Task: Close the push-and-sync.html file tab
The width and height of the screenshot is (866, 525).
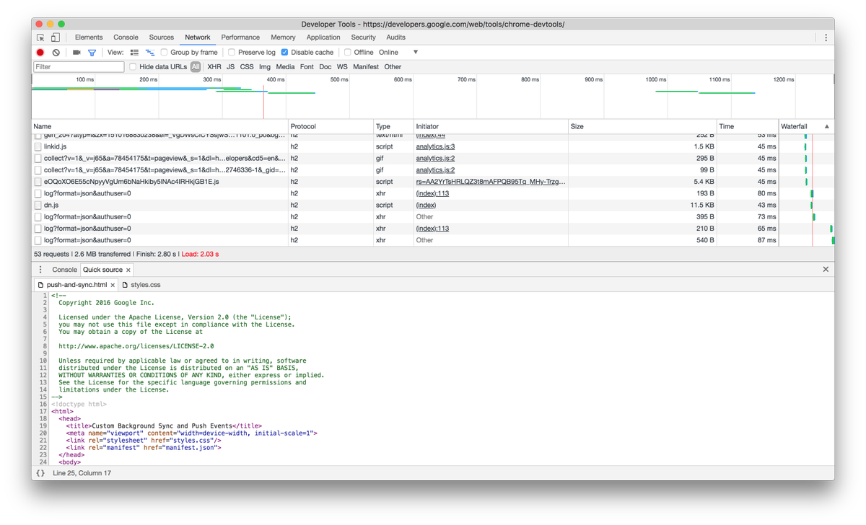Action: 113,285
